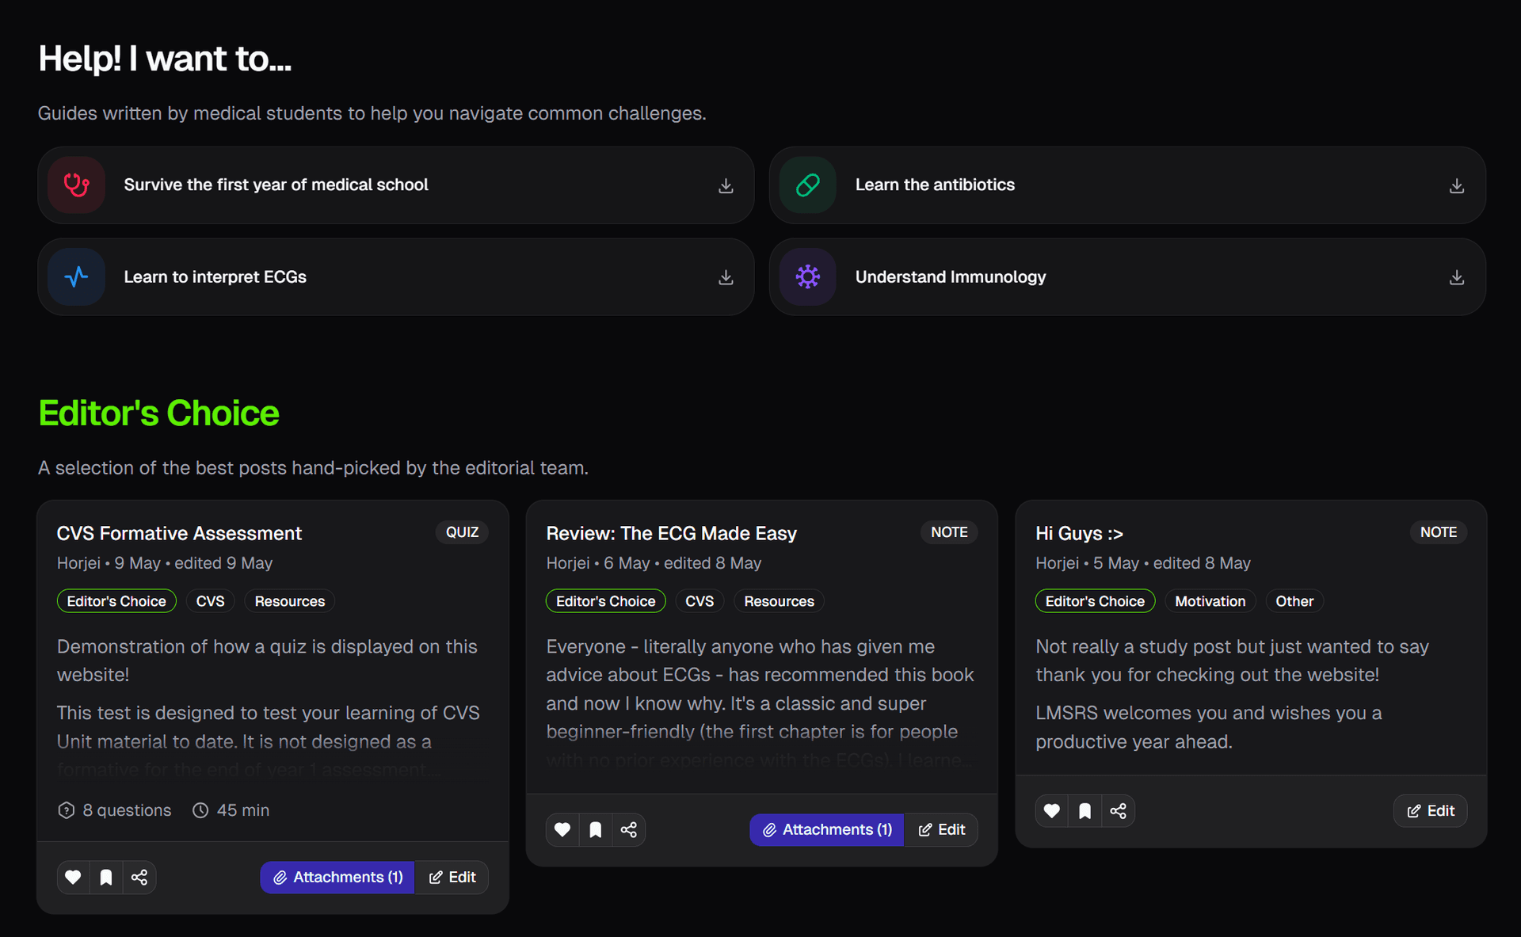Open the 'Understand Immunology' guide
Image resolution: width=1521 pixels, height=937 pixels.
[x=1127, y=276]
